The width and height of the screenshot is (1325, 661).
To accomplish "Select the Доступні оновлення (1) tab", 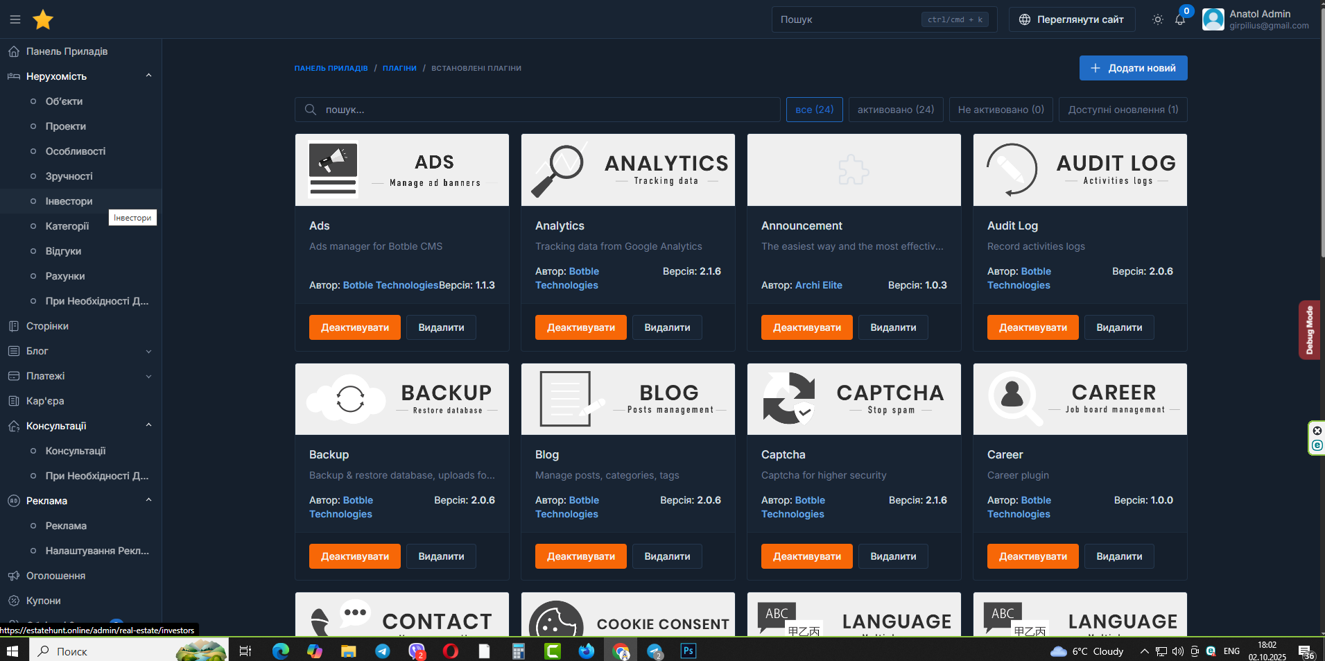I will [1123, 110].
